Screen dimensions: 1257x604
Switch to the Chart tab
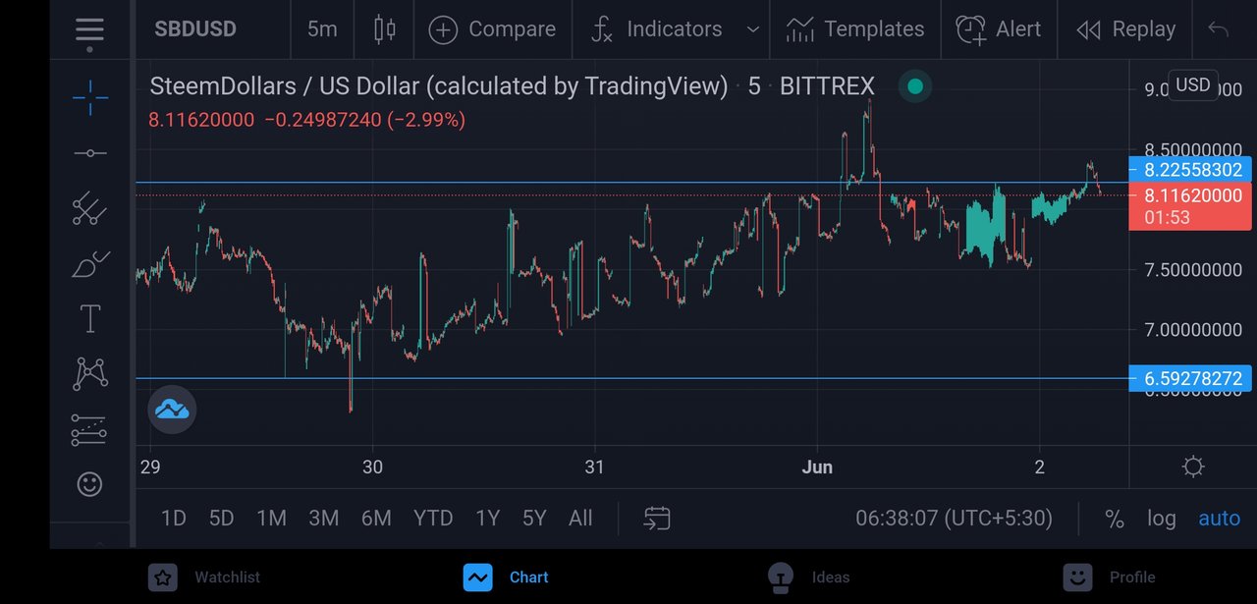click(x=506, y=577)
